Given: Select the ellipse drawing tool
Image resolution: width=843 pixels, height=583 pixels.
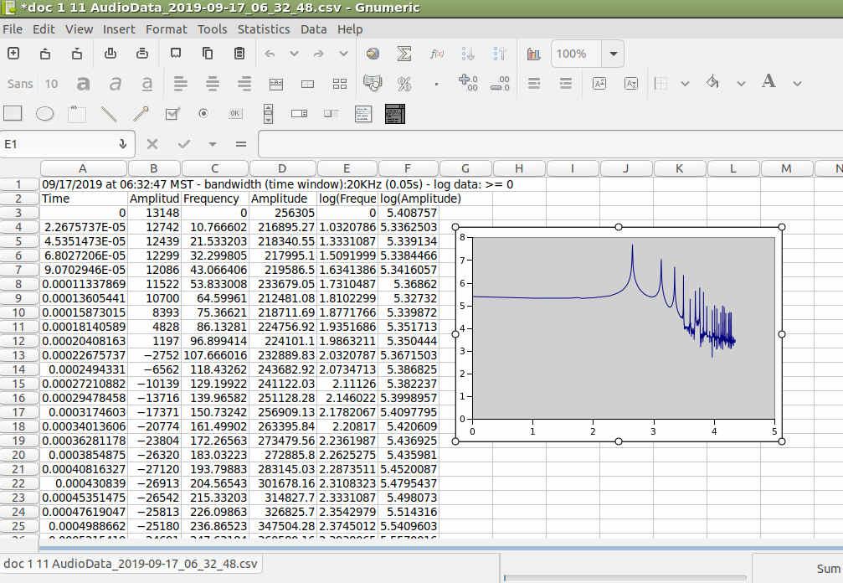Looking at the screenshot, I should 45,113.
